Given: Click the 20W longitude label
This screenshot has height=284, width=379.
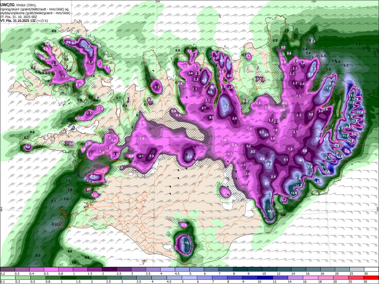Looking at the screenshot, I should tap(158, 1).
